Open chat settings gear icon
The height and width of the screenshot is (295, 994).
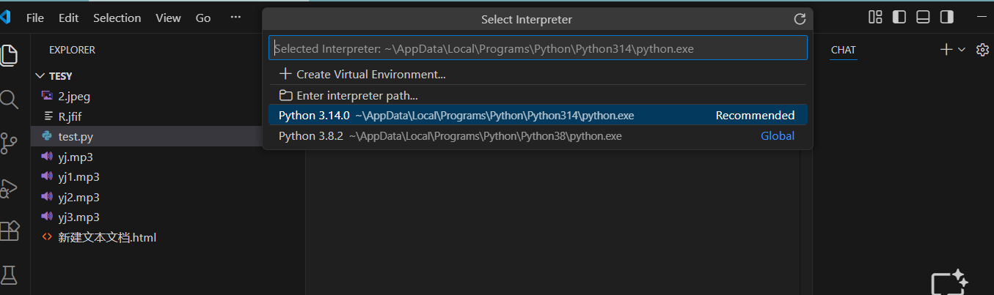(982, 50)
